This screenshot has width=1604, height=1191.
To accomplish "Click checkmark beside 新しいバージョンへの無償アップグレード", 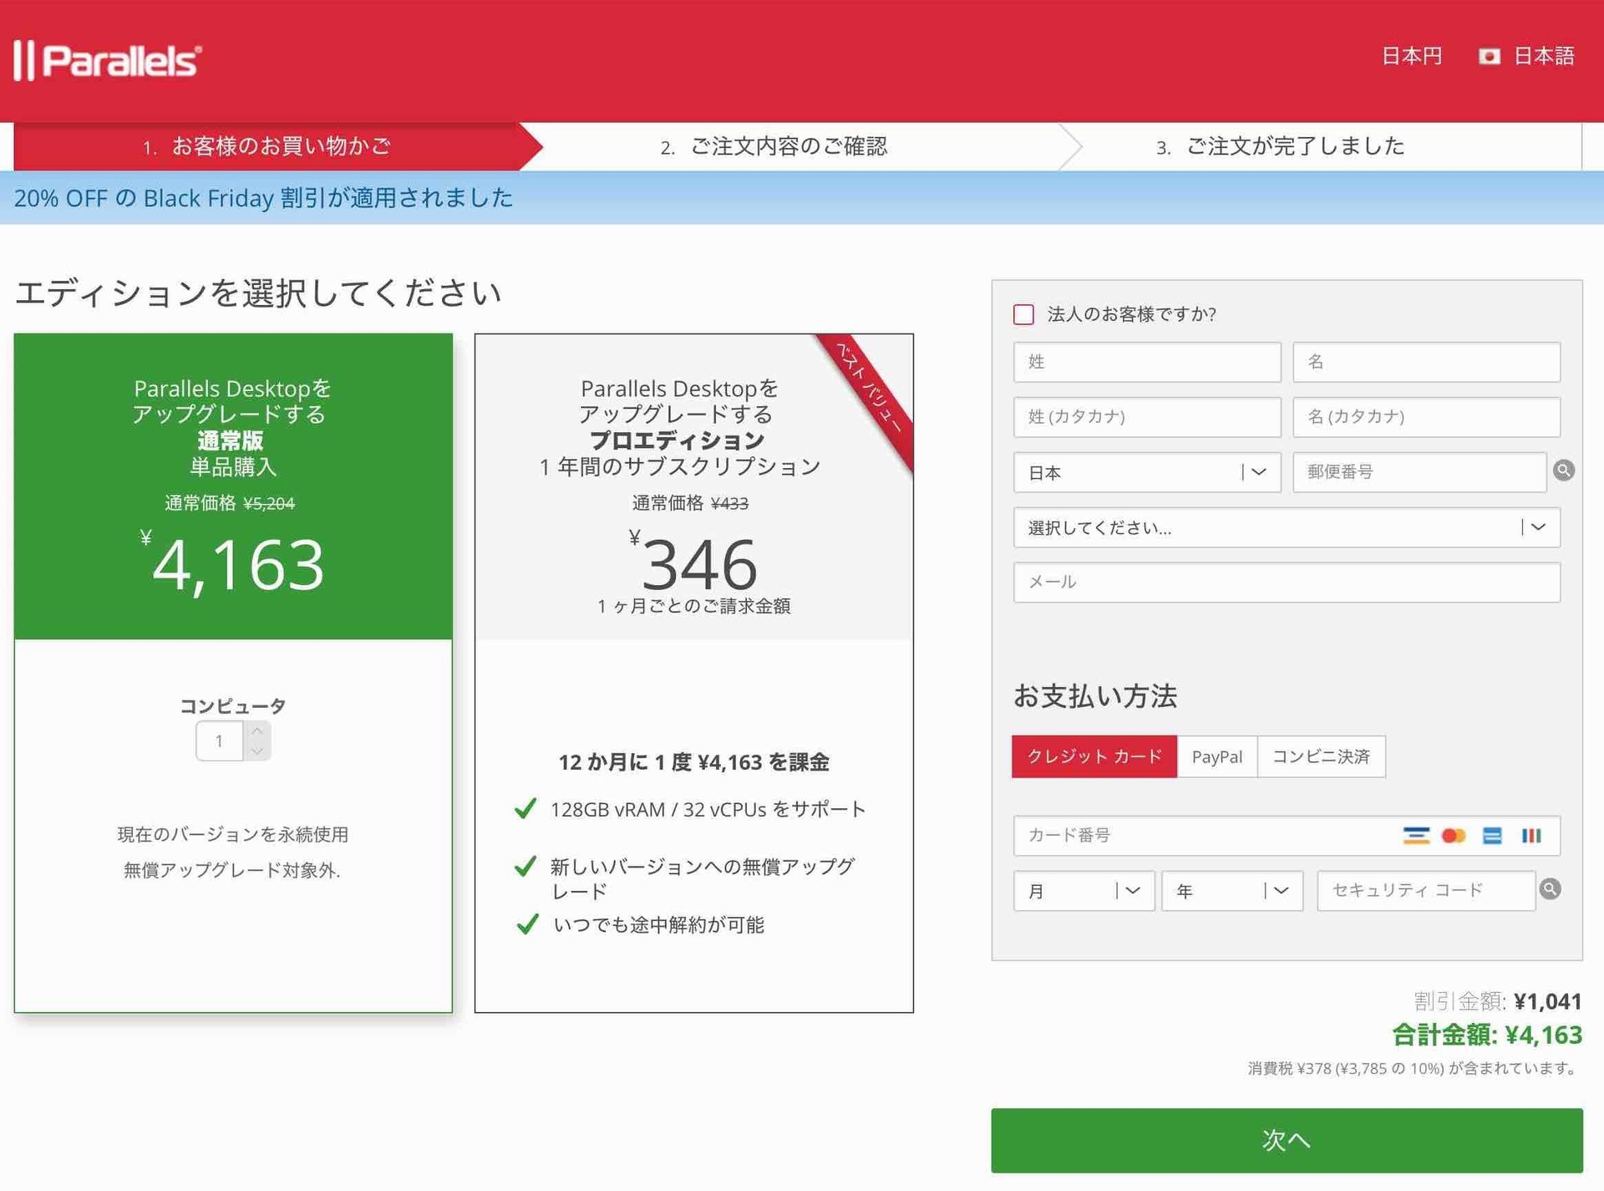I will coord(525,867).
